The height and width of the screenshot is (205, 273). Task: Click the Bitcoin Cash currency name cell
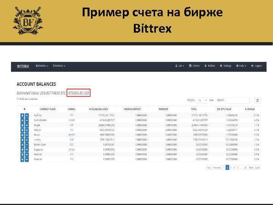coord(40,145)
